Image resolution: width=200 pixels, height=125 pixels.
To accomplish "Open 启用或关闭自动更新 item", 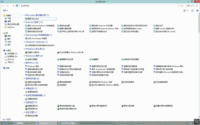I will point(130,59).
